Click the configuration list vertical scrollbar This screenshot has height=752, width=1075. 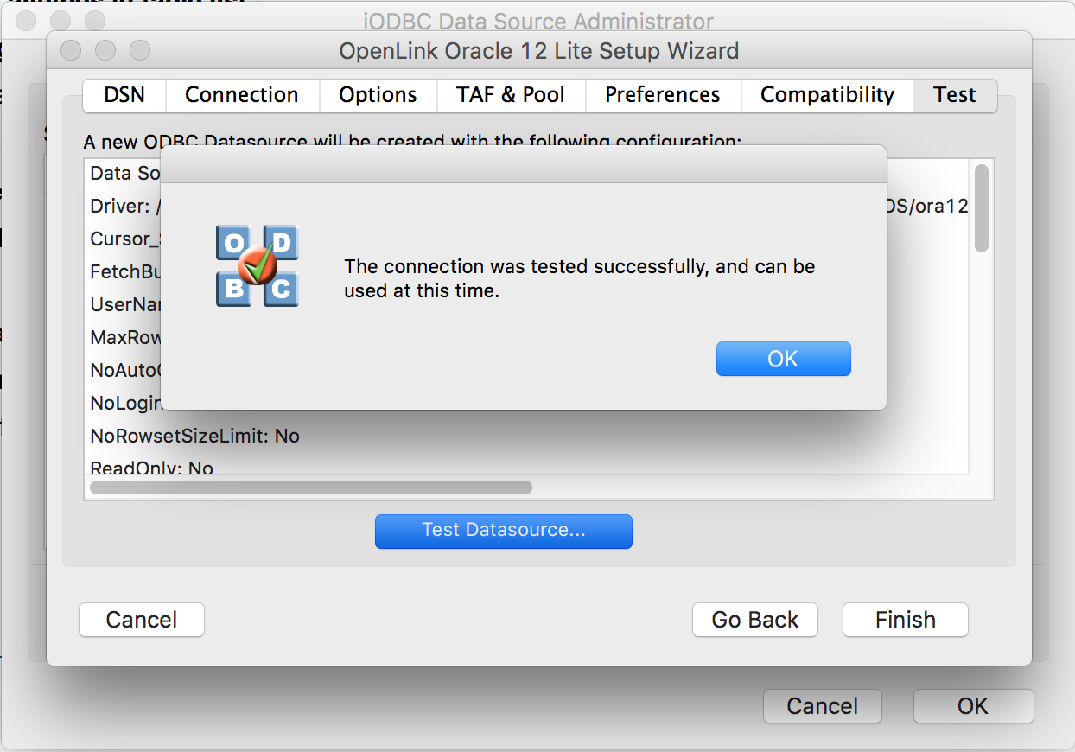[x=982, y=209]
